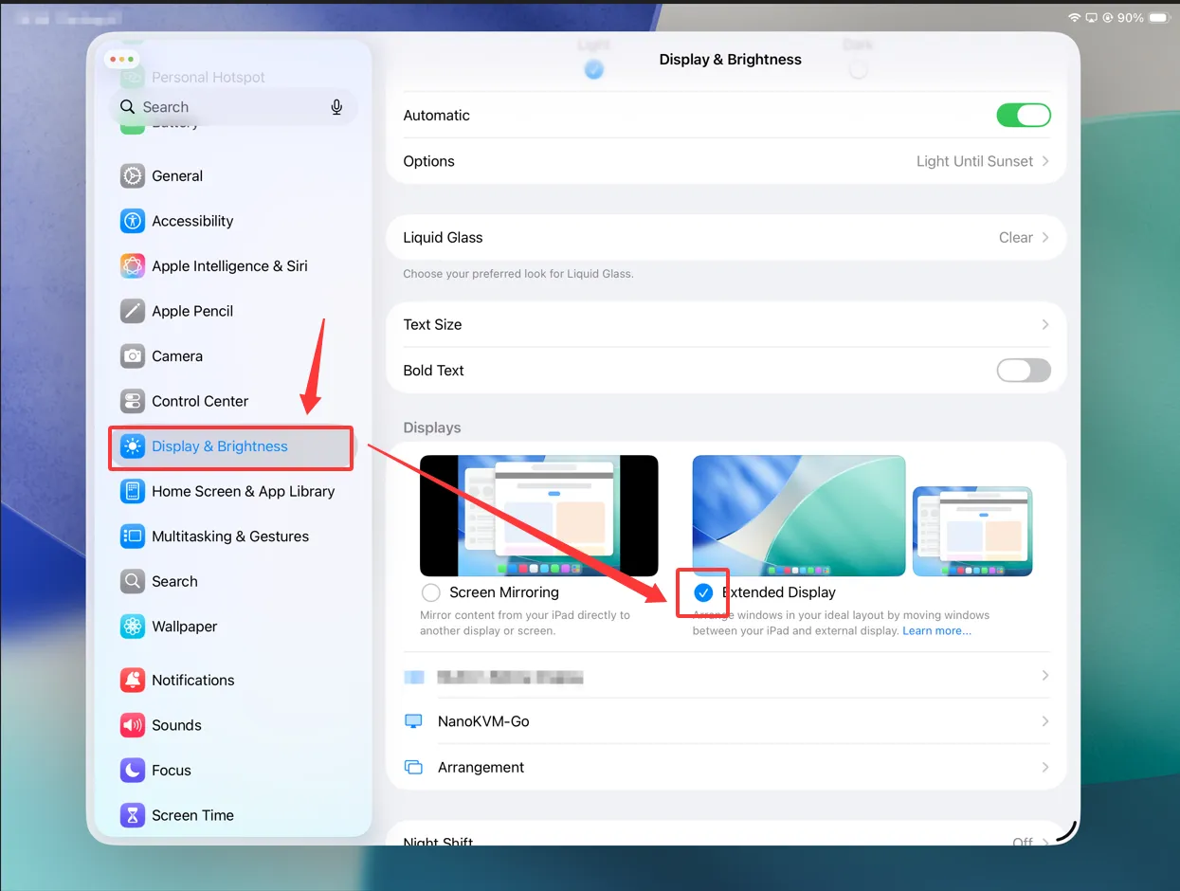Screen dimensions: 1180x891
Task: Open Night Shift row chevron
Action: (1045, 842)
